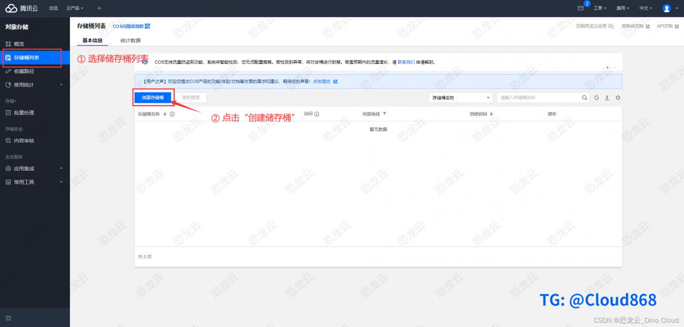684x327 pixels.
Task: Open column settings with the gear icon
Action: tap(618, 98)
